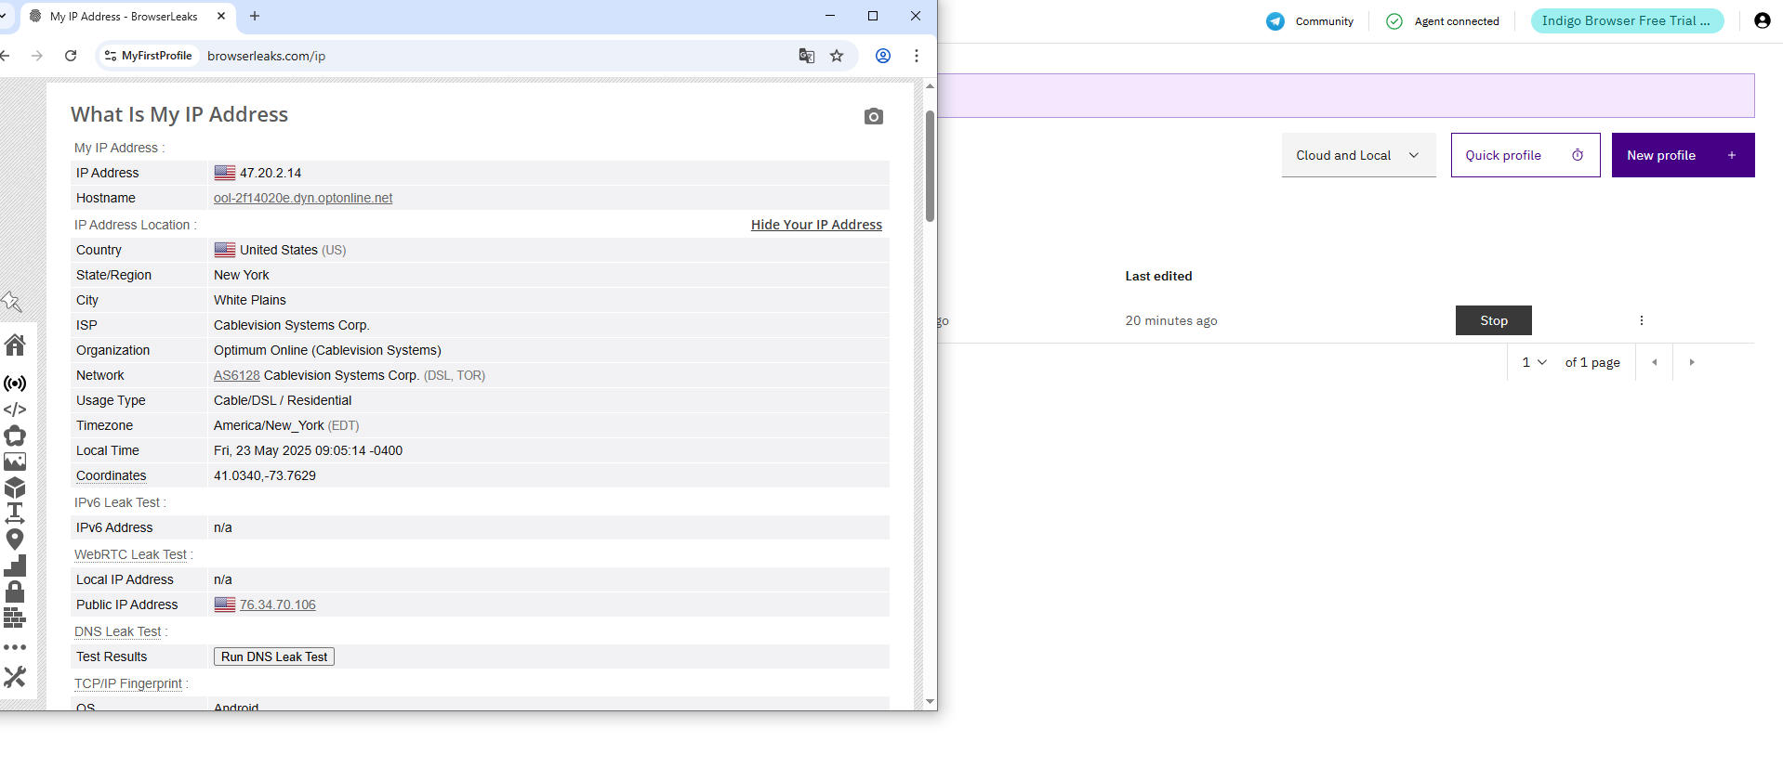
Task: Click the page vertical scrollbar thumb
Action: pyautogui.click(x=930, y=167)
